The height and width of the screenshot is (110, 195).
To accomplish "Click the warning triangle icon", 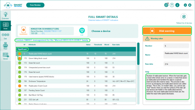I will point(147,39).
